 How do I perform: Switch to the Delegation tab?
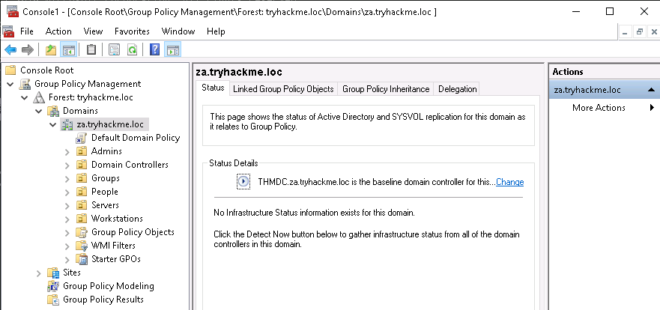click(457, 89)
